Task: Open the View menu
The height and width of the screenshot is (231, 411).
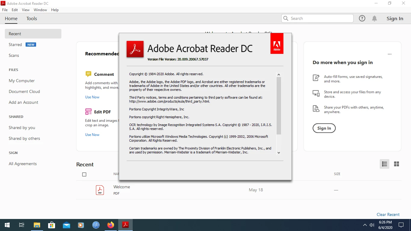Action: tap(26, 10)
